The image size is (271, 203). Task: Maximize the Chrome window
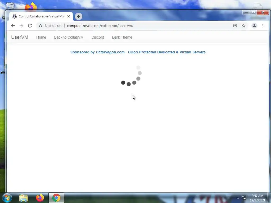tap(253, 13)
